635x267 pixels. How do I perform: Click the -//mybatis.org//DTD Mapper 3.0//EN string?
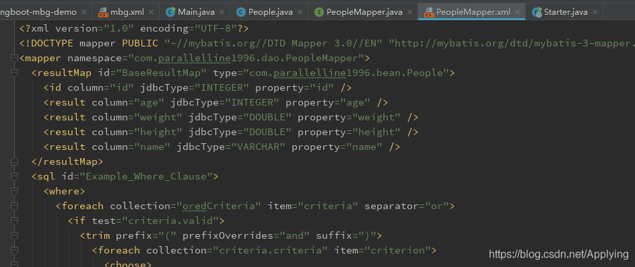pos(273,43)
